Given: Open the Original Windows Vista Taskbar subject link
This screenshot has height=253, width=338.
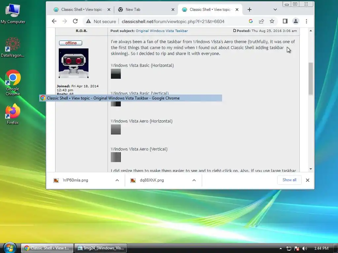Looking at the screenshot, I should coord(162,31).
